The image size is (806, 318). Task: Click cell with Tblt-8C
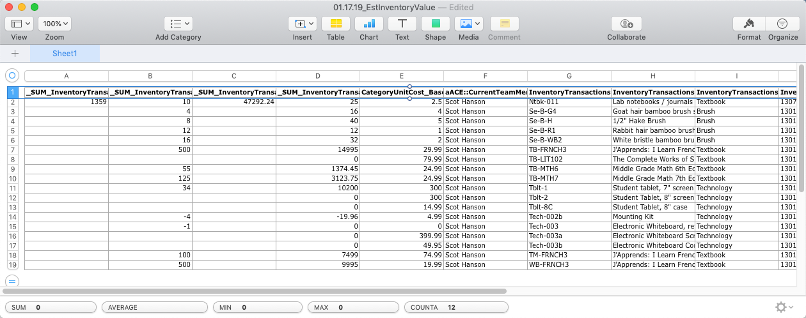tap(569, 207)
